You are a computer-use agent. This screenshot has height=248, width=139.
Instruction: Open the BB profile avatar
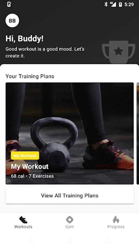pos(12,21)
